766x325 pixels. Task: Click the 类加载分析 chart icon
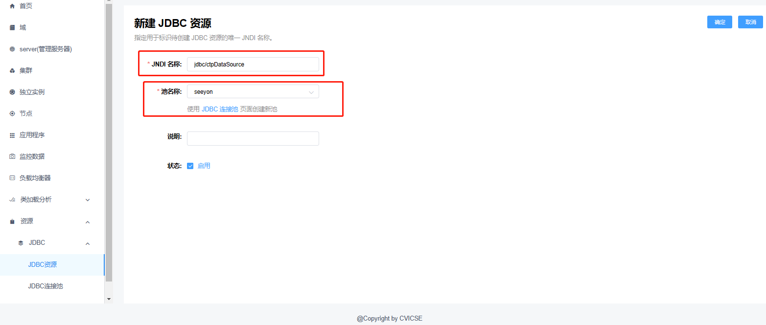coord(12,199)
